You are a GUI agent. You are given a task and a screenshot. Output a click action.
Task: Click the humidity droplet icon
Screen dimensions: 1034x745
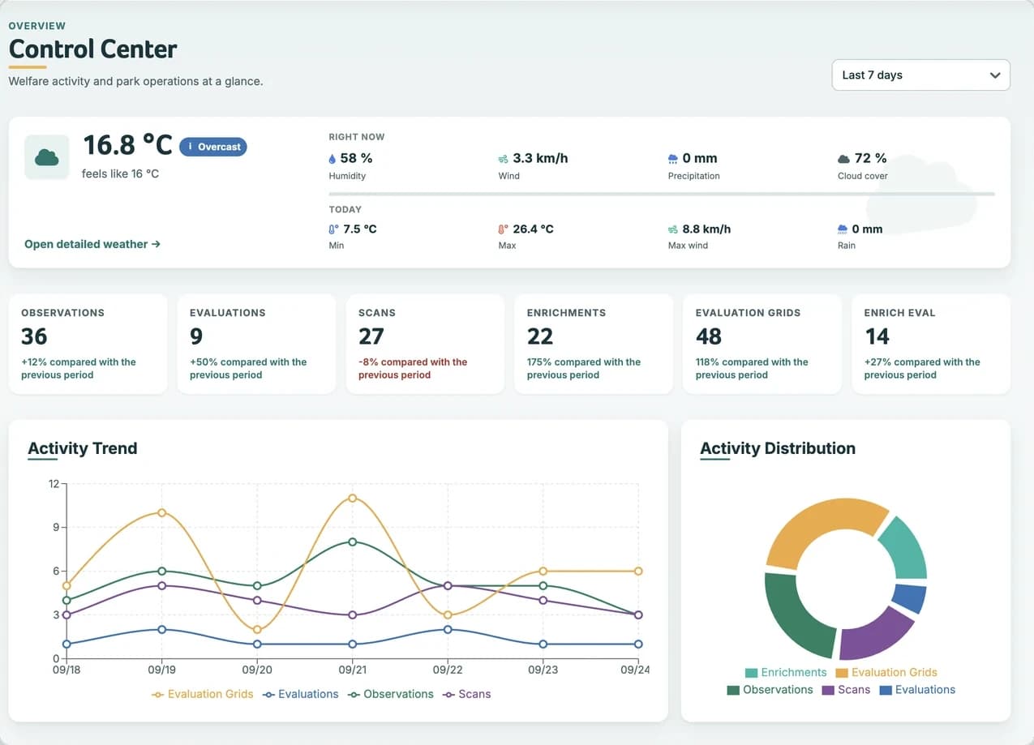pyautogui.click(x=333, y=159)
